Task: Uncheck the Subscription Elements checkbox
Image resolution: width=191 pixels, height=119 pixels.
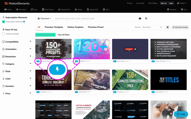Action: [x=3, y=22]
